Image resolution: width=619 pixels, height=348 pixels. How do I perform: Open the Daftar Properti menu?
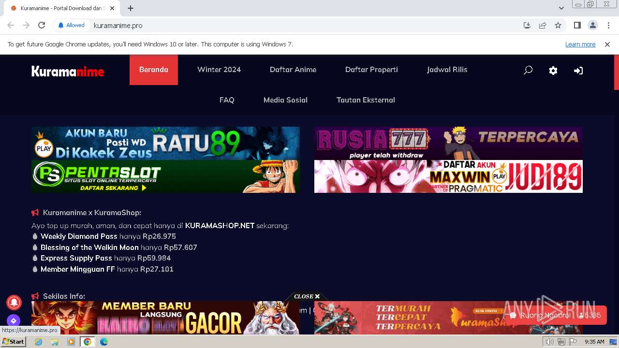[x=371, y=70]
